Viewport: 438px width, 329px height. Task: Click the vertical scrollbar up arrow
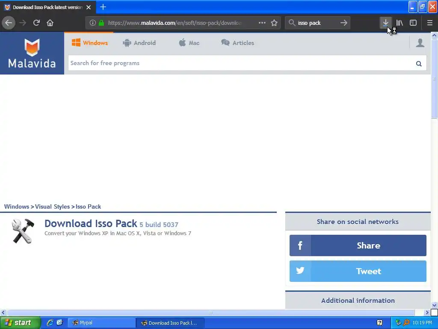(x=434, y=35)
